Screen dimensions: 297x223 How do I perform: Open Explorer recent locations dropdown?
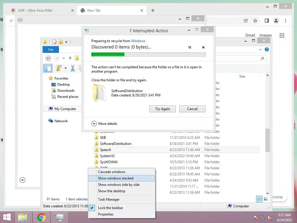tap(64, 58)
